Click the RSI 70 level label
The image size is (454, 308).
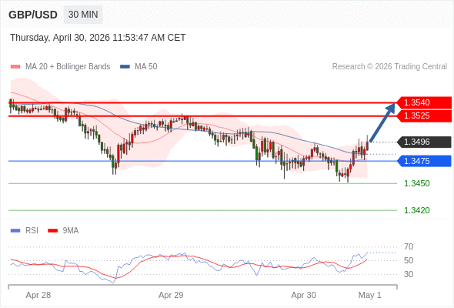[x=409, y=247]
